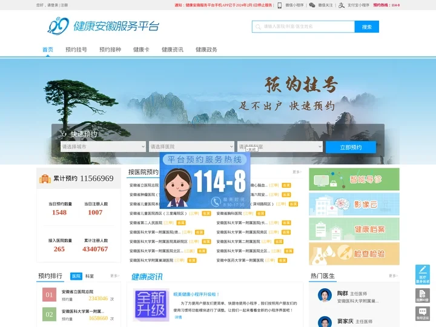
Task: Click the 累计注册人数 value 4340767
Action: point(95,249)
